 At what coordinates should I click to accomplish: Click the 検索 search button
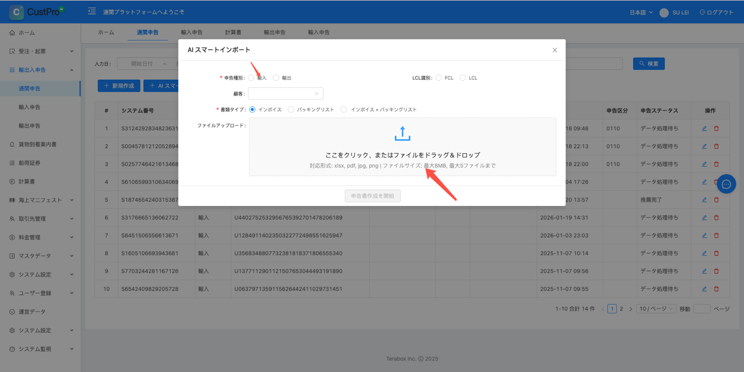tap(649, 63)
